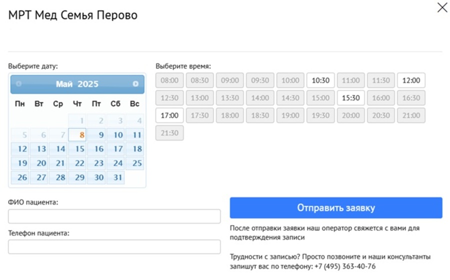
Task: Click the 19:00 time slot
Action: pyautogui.click(x=290, y=115)
